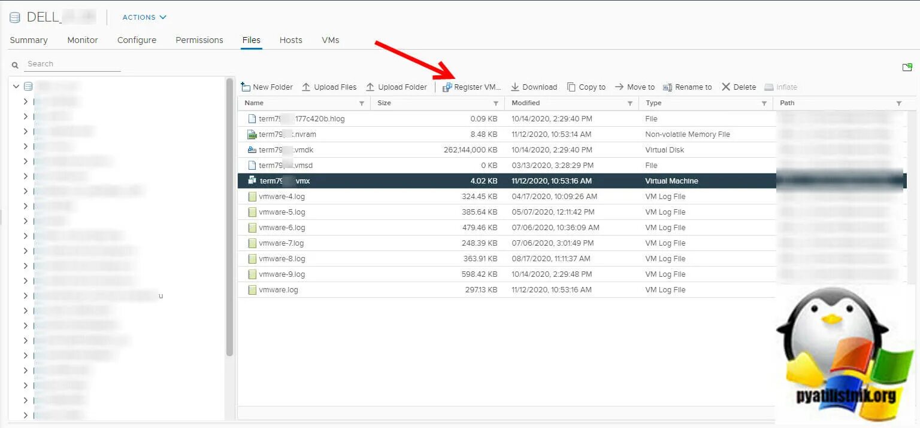Image resolution: width=920 pixels, height=428 pixels.
Task: Click the Move to button label
Action: tap(641, 87)
